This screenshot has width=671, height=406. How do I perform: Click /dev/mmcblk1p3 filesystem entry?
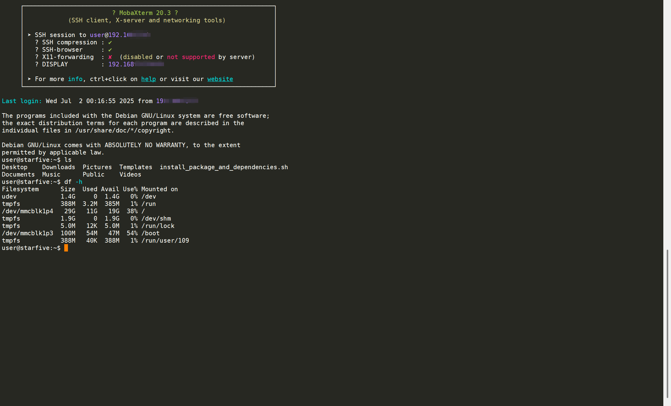coord(28,233)
